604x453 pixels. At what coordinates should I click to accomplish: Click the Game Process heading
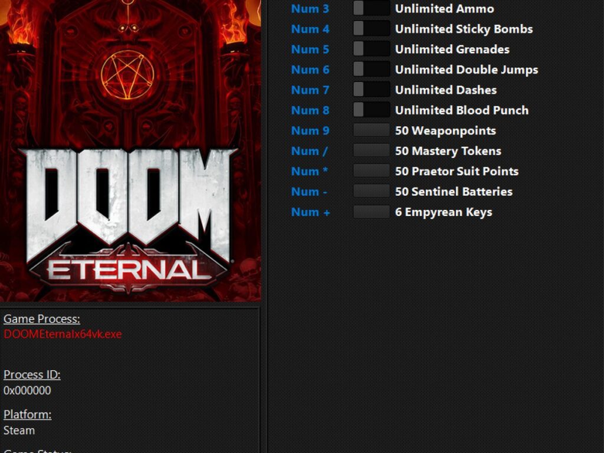(42, 319)
